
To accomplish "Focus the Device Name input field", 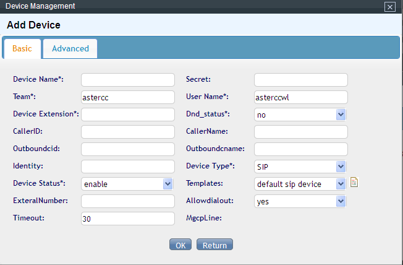I will point(128,80).
